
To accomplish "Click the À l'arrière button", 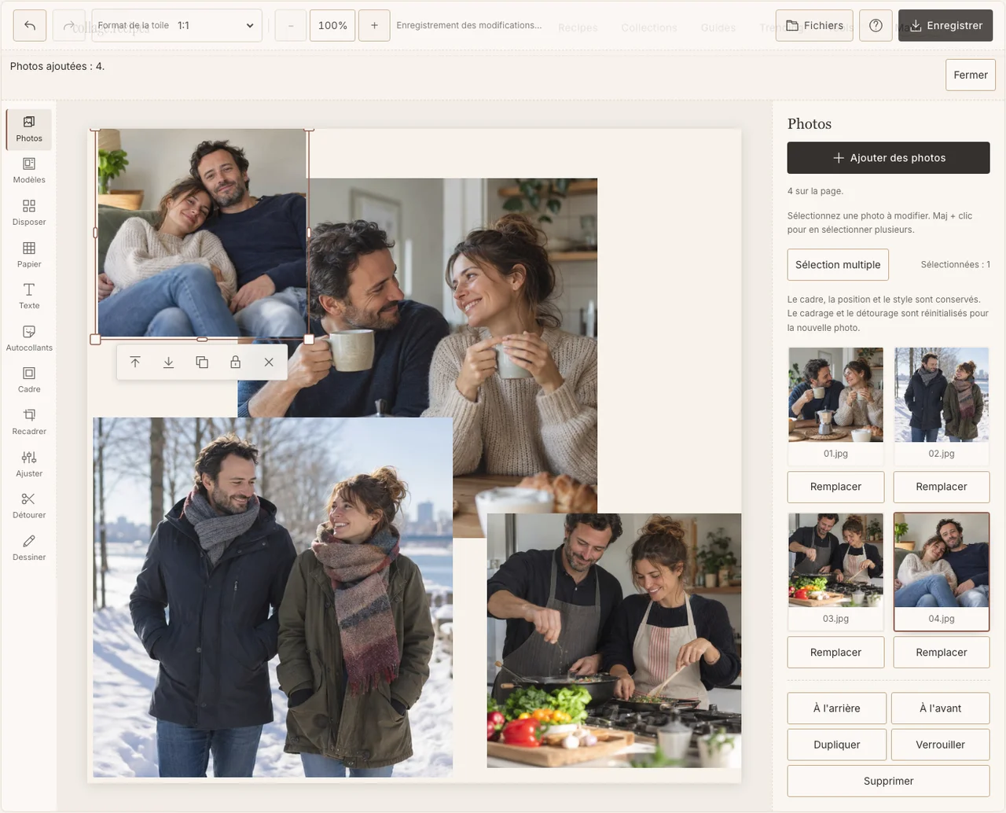I will click(837, 708).
